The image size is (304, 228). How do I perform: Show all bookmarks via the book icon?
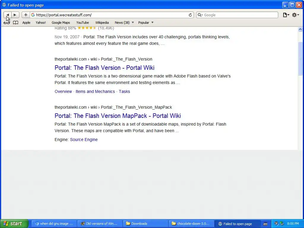point(15,23)
